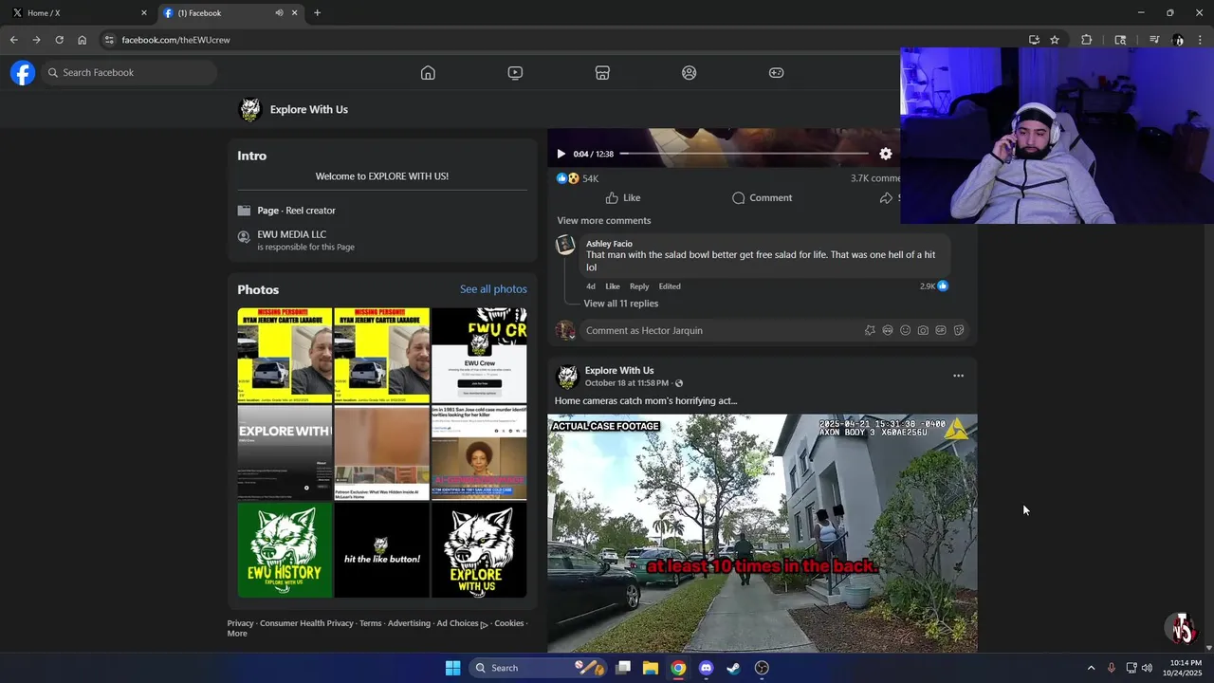1214x683 pixels.
Task: Open Terms footer link
Action: (370, 623)
